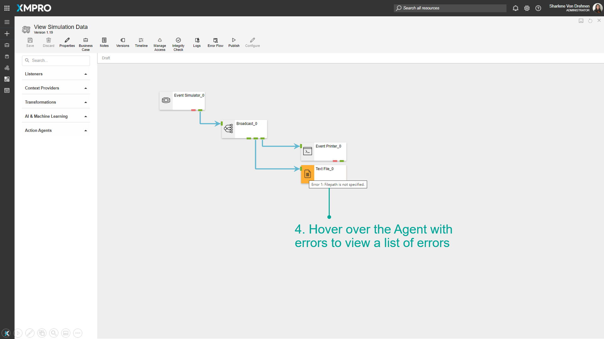Click the agent Search field

coord(59,61)
